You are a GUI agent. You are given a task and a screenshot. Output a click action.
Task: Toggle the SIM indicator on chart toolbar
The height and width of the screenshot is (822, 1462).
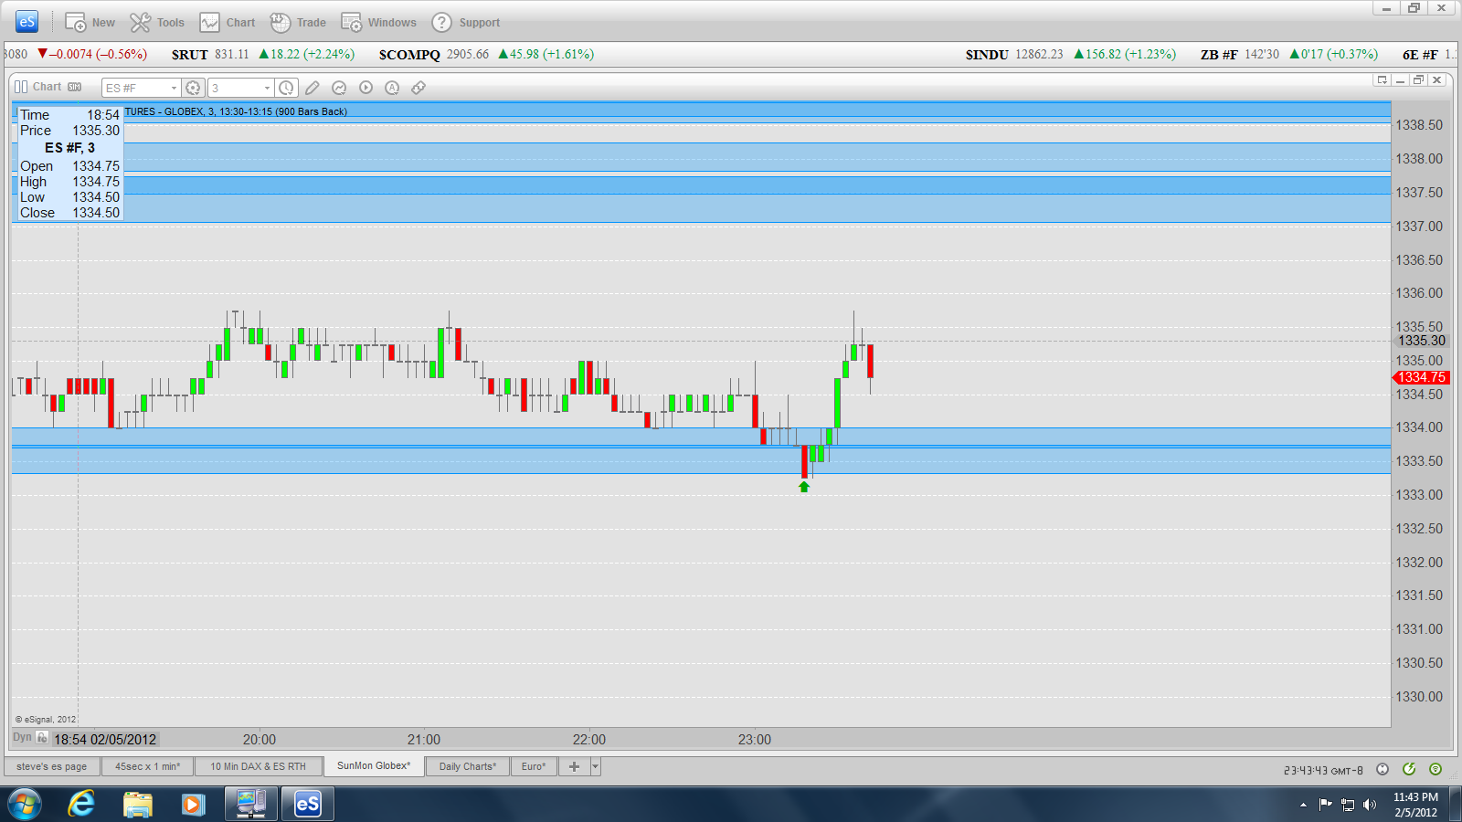point(75,87)
